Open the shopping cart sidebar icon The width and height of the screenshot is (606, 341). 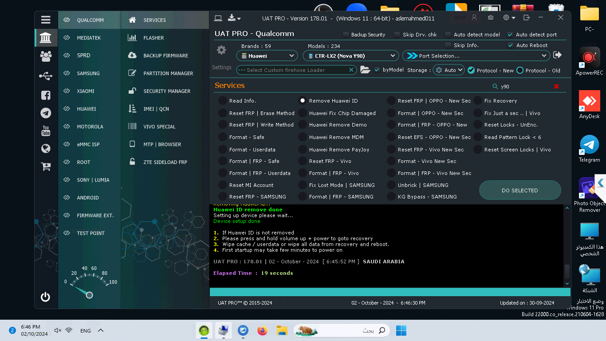[46, 167]
